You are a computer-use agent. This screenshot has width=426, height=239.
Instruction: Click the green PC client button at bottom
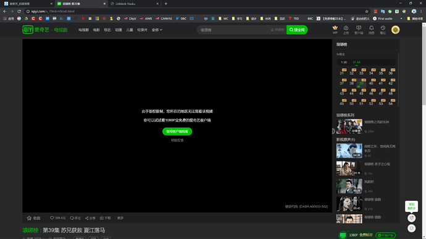[x=385, y=235]
